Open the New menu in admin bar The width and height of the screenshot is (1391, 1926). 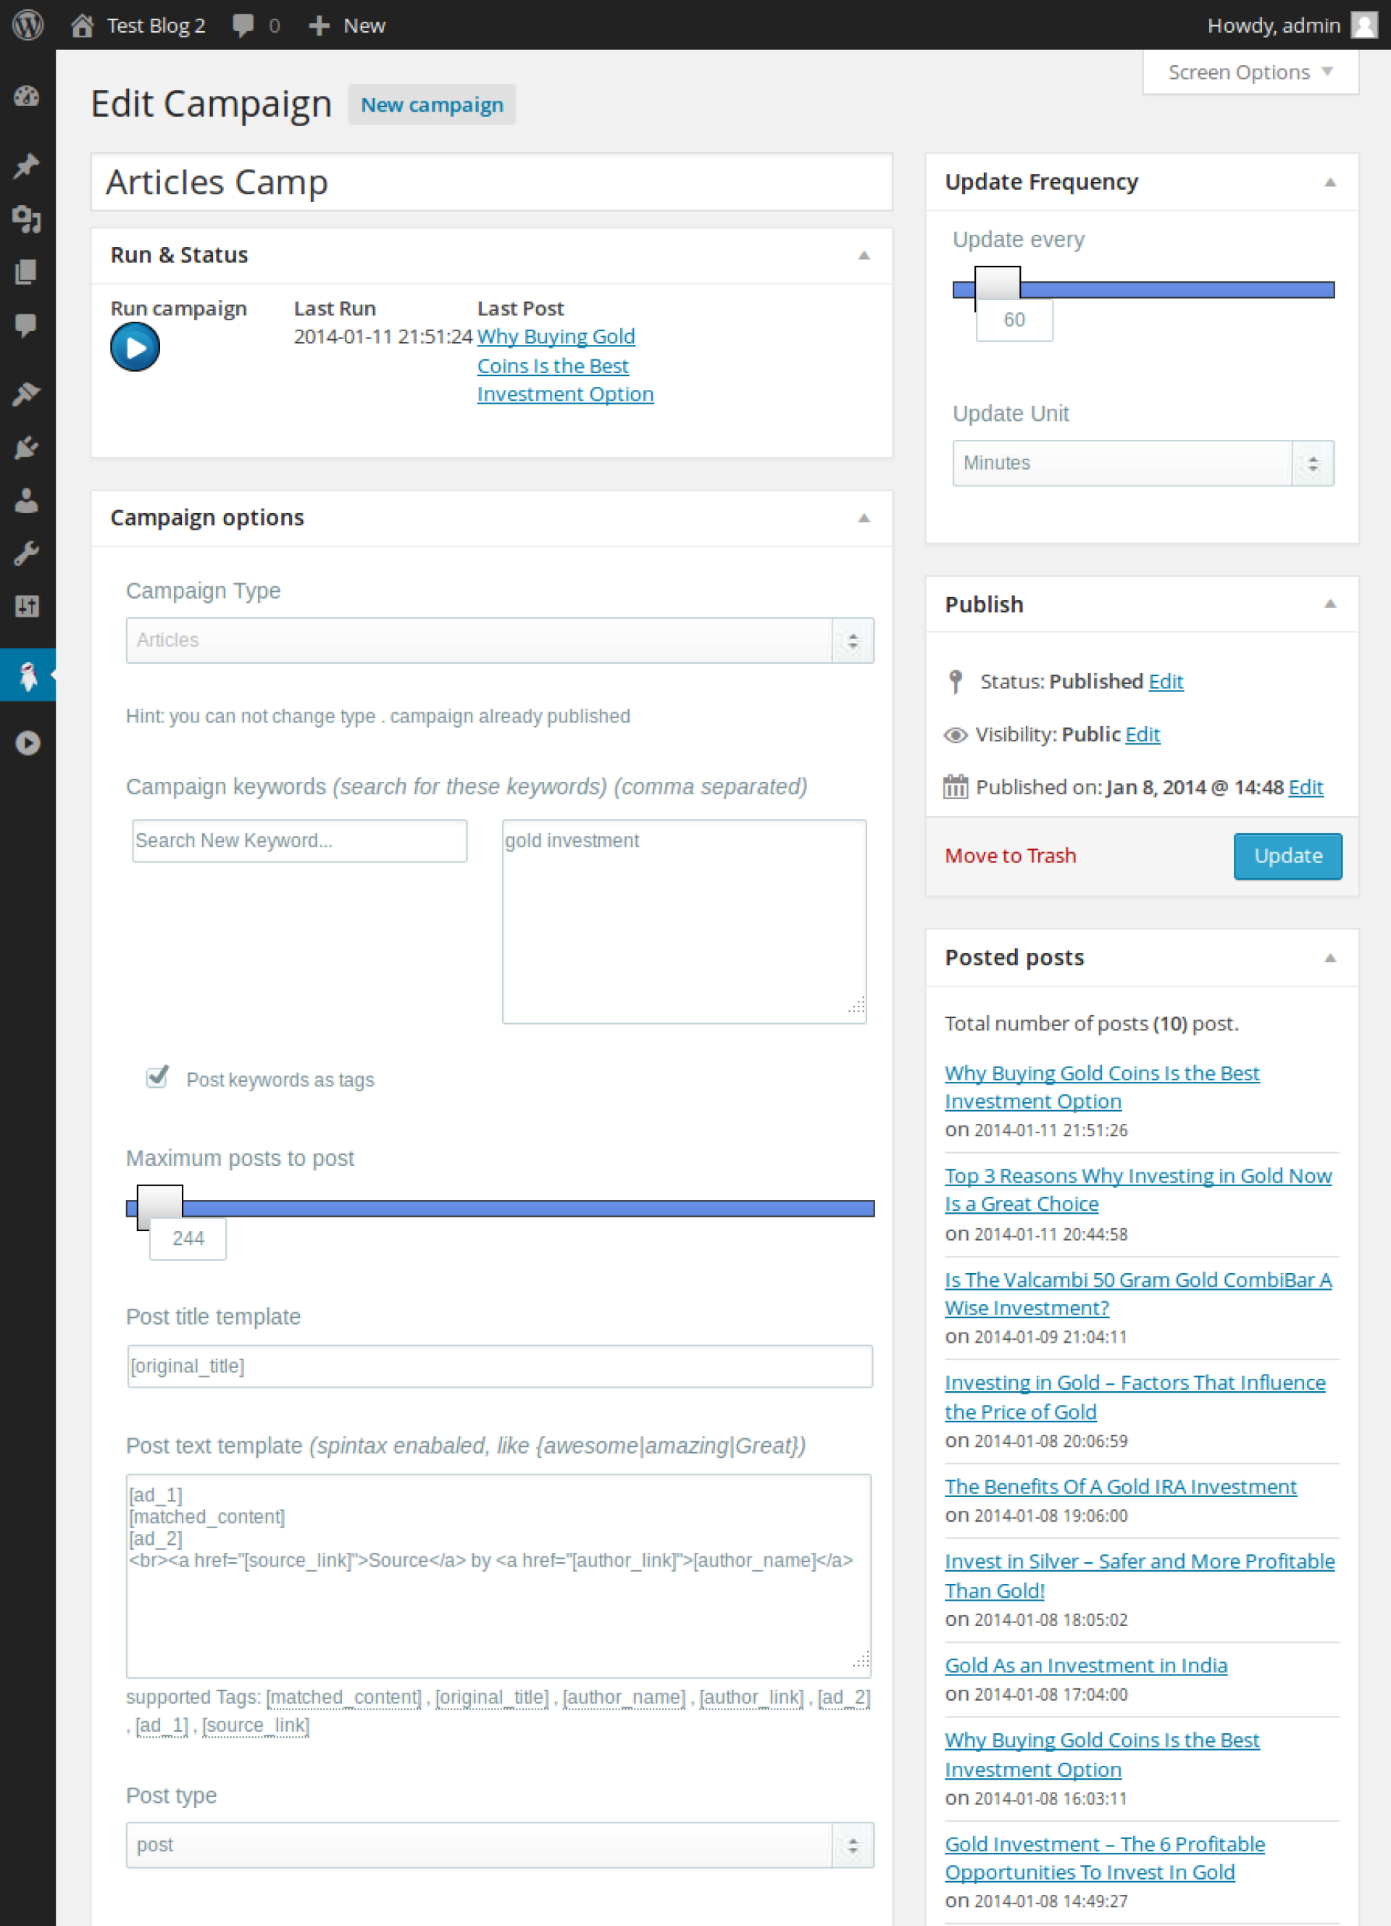point(347,25)
